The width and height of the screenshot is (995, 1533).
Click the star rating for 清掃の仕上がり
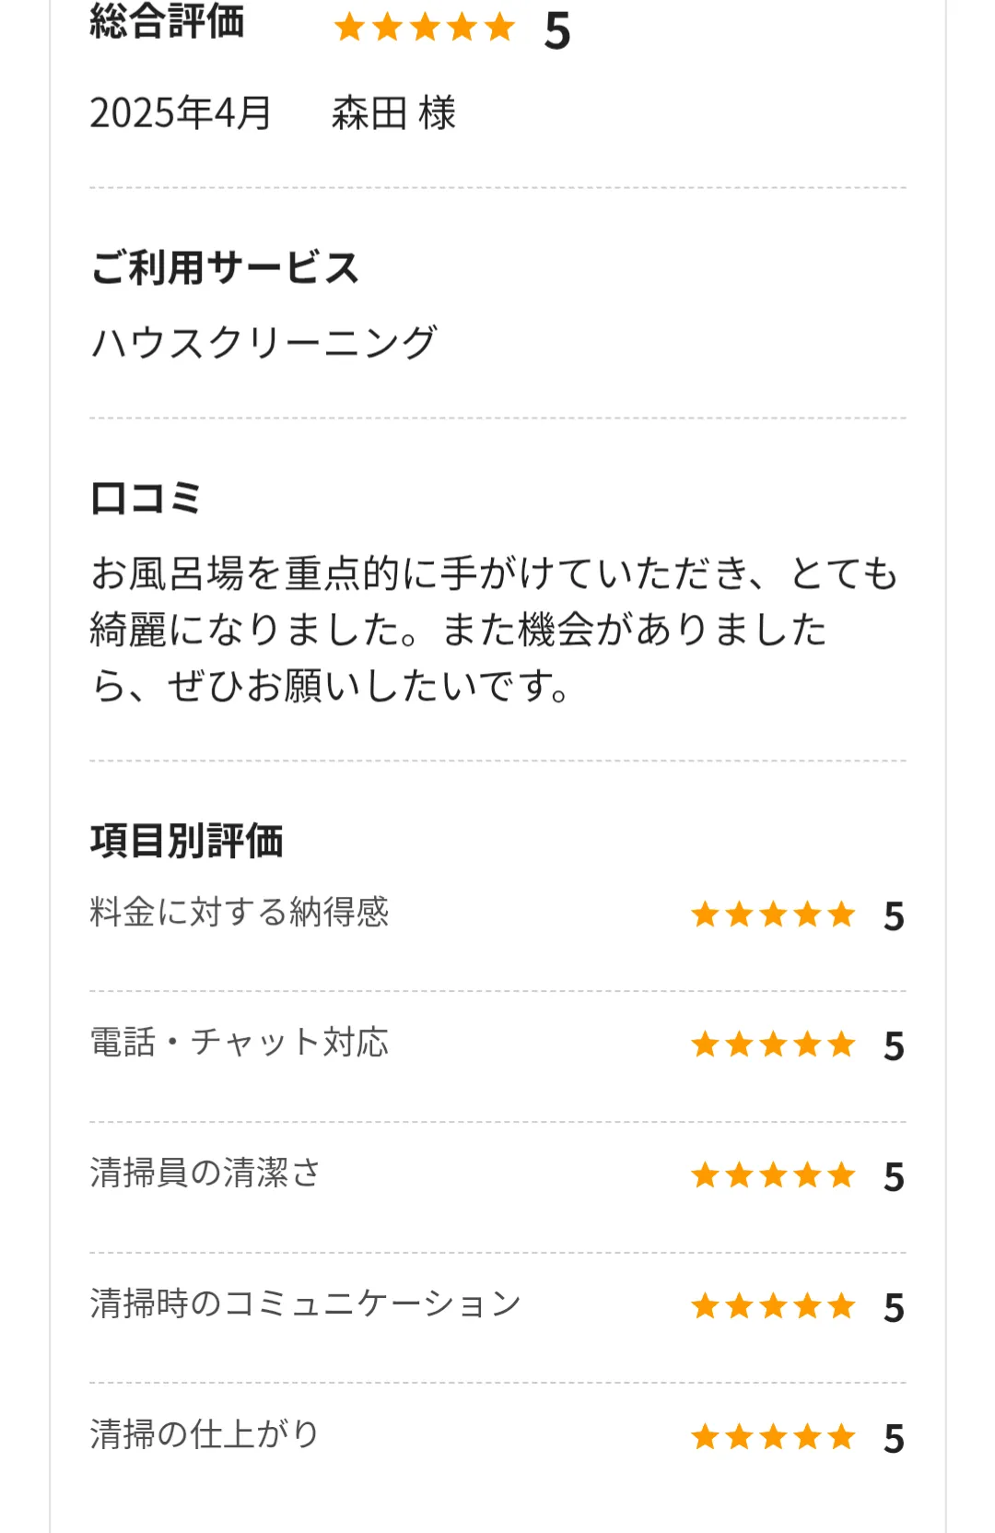774,1437
